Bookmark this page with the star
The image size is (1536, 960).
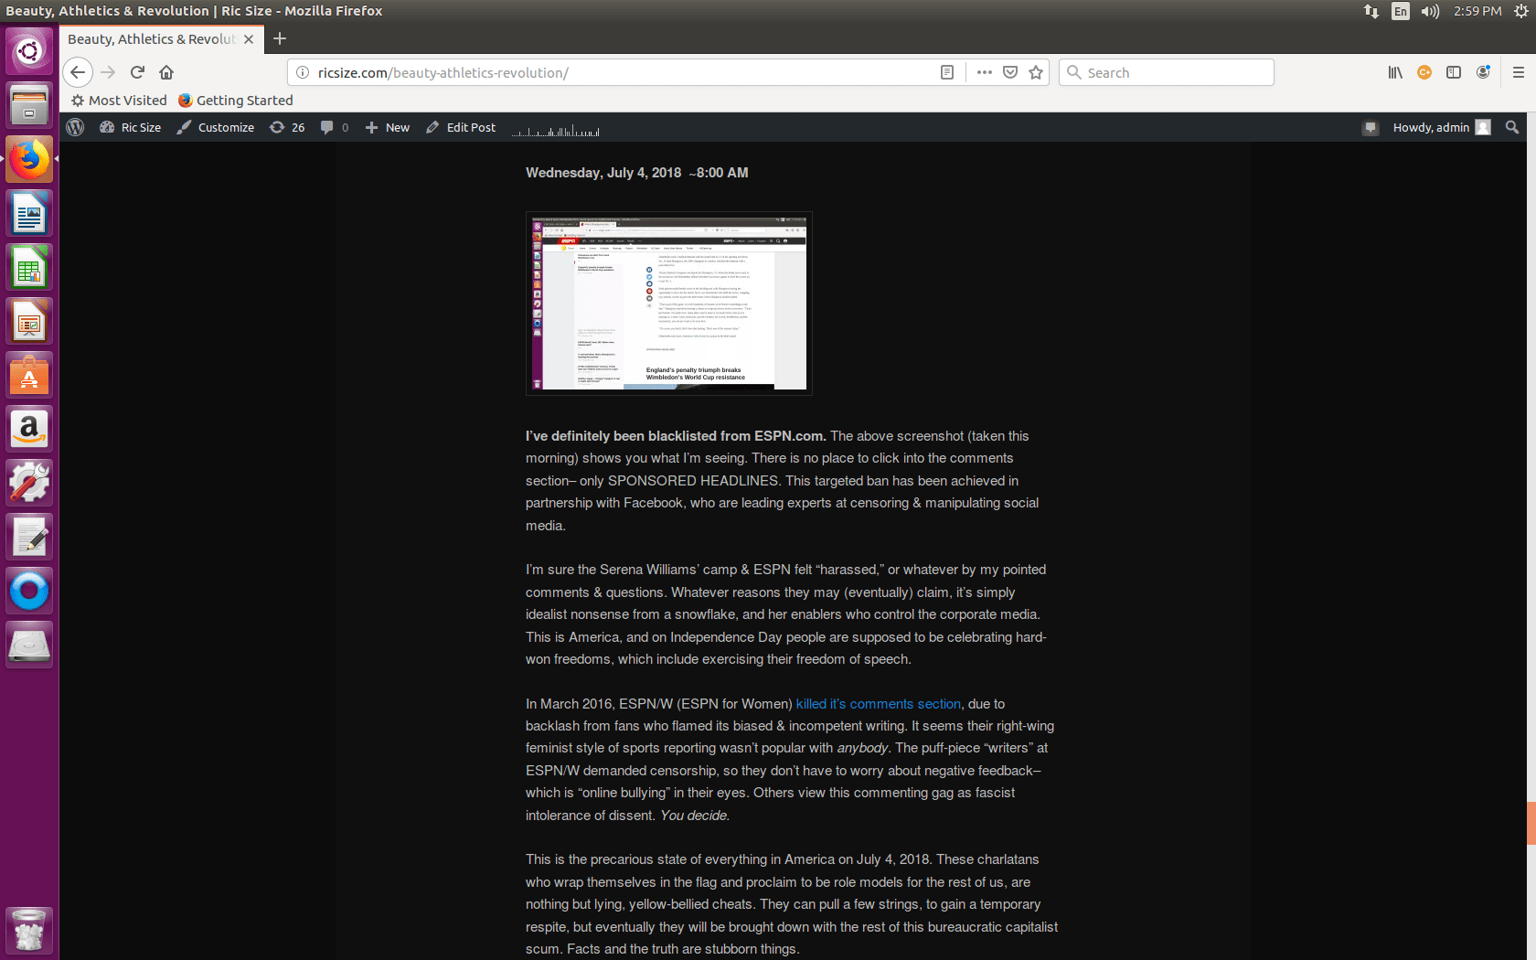tap(1036, 72)
